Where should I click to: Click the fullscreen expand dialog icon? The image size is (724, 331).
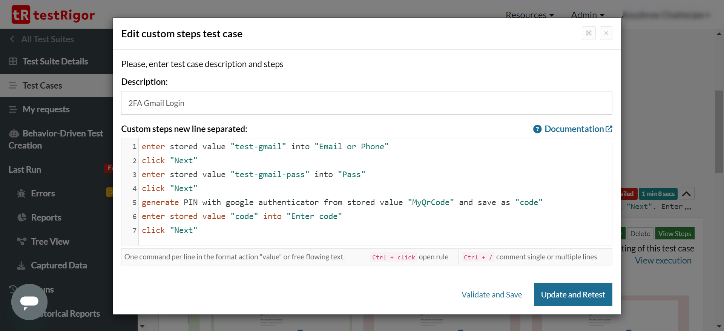coord(589,33)
